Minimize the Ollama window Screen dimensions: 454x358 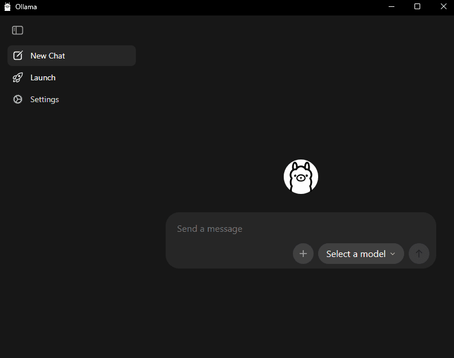point(392,7)
